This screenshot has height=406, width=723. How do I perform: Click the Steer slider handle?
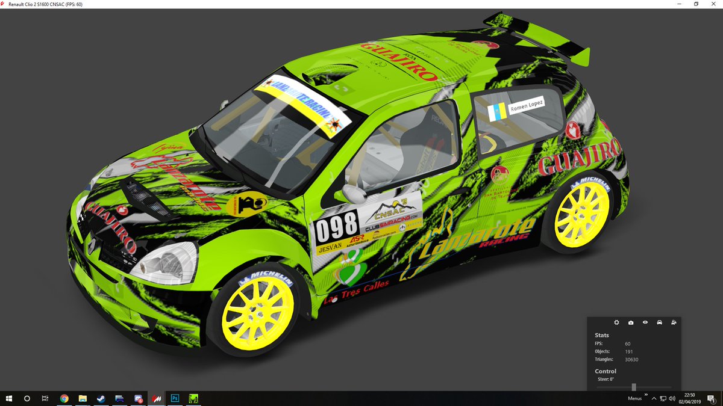[x=634, y=387]
